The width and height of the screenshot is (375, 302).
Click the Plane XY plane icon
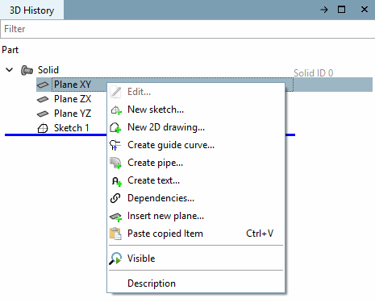pos(43,85)
